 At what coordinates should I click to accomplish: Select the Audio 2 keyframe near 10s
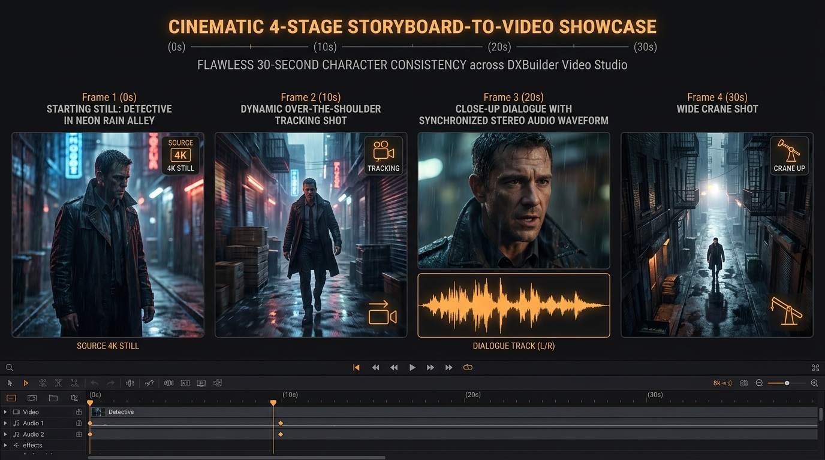(281, 434)
